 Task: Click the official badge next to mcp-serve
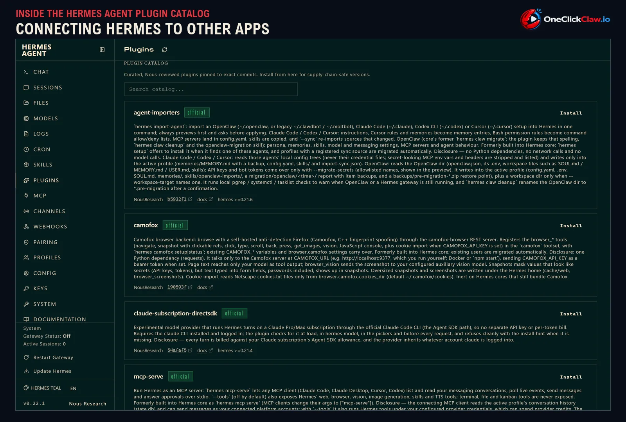click(180, 376)
